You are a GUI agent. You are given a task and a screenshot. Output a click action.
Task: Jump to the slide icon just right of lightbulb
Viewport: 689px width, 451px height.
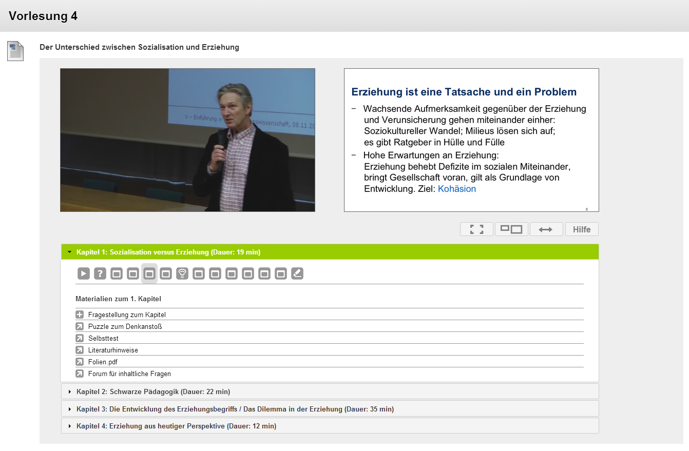(x=199, y=273)
